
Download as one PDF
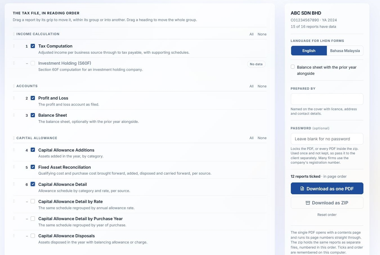327,188
